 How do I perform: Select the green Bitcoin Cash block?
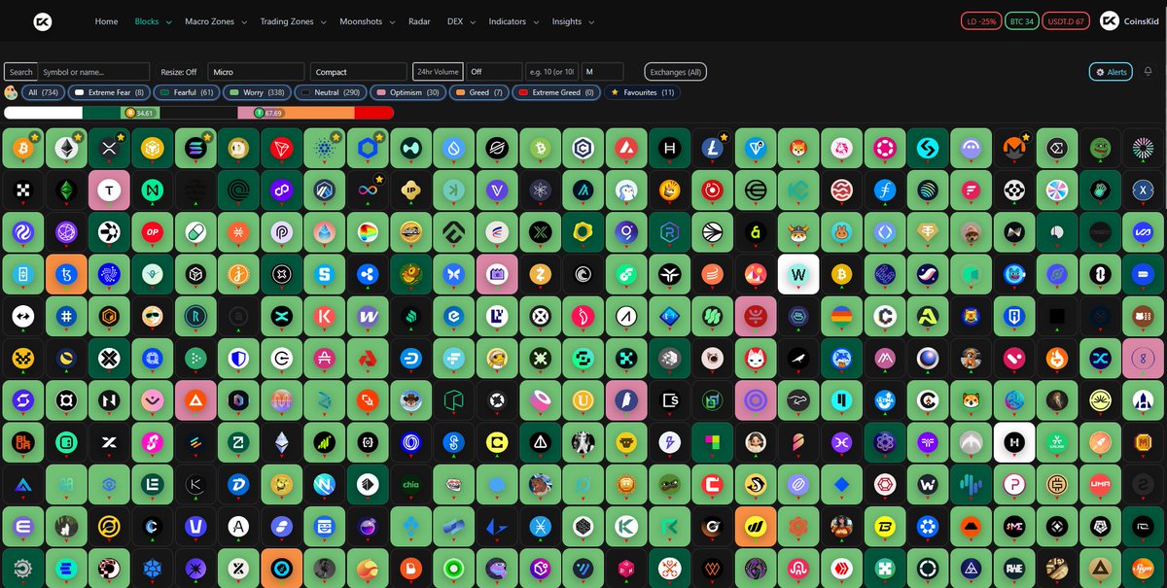coord(539,149)
